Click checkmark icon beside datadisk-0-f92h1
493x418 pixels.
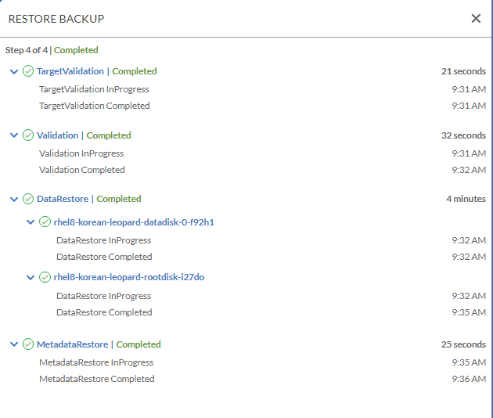(x=45, y=222)
